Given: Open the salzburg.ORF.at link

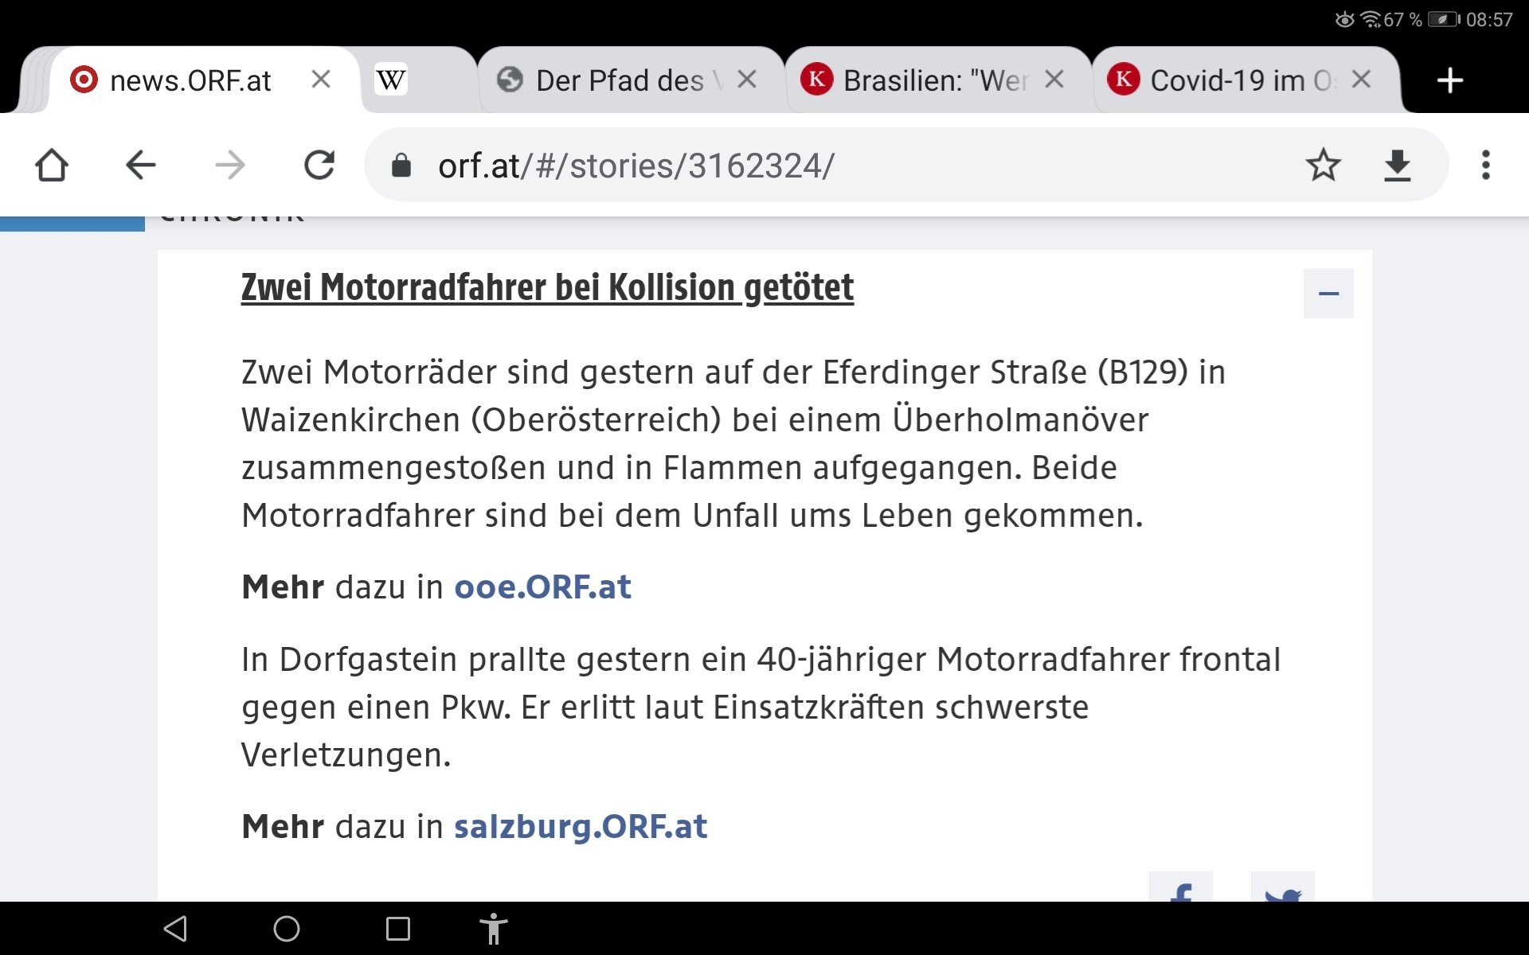Looking at the screenshot, I should [580, 827].
